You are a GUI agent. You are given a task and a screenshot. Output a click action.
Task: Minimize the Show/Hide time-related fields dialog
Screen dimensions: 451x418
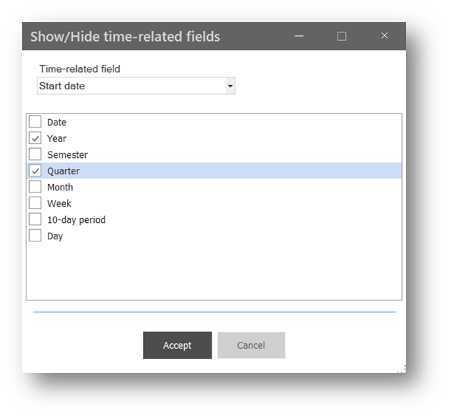(299, 36)
